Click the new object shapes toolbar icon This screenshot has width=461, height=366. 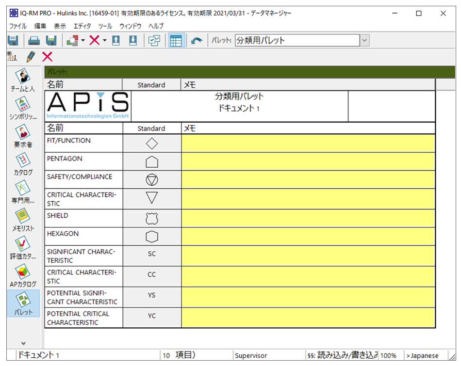coord(72,41)
